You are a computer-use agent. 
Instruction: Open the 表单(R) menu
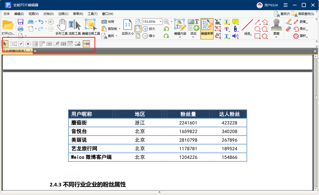click(78, 14)
